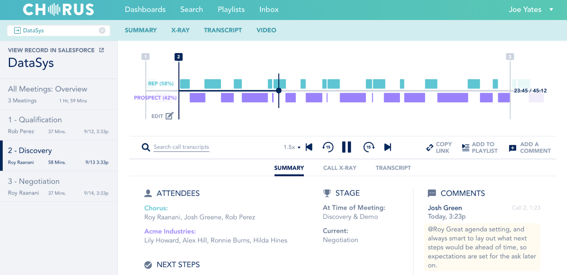Click the playhead handle on timeline
Screen dimensions: 567x275
[279, 90]
